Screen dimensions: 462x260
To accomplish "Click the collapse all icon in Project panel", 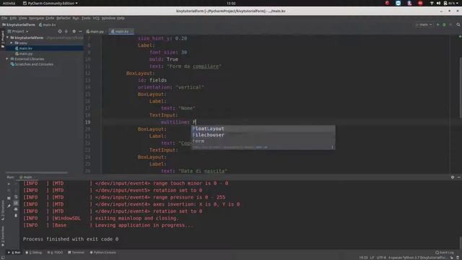I will pos(66,31).
